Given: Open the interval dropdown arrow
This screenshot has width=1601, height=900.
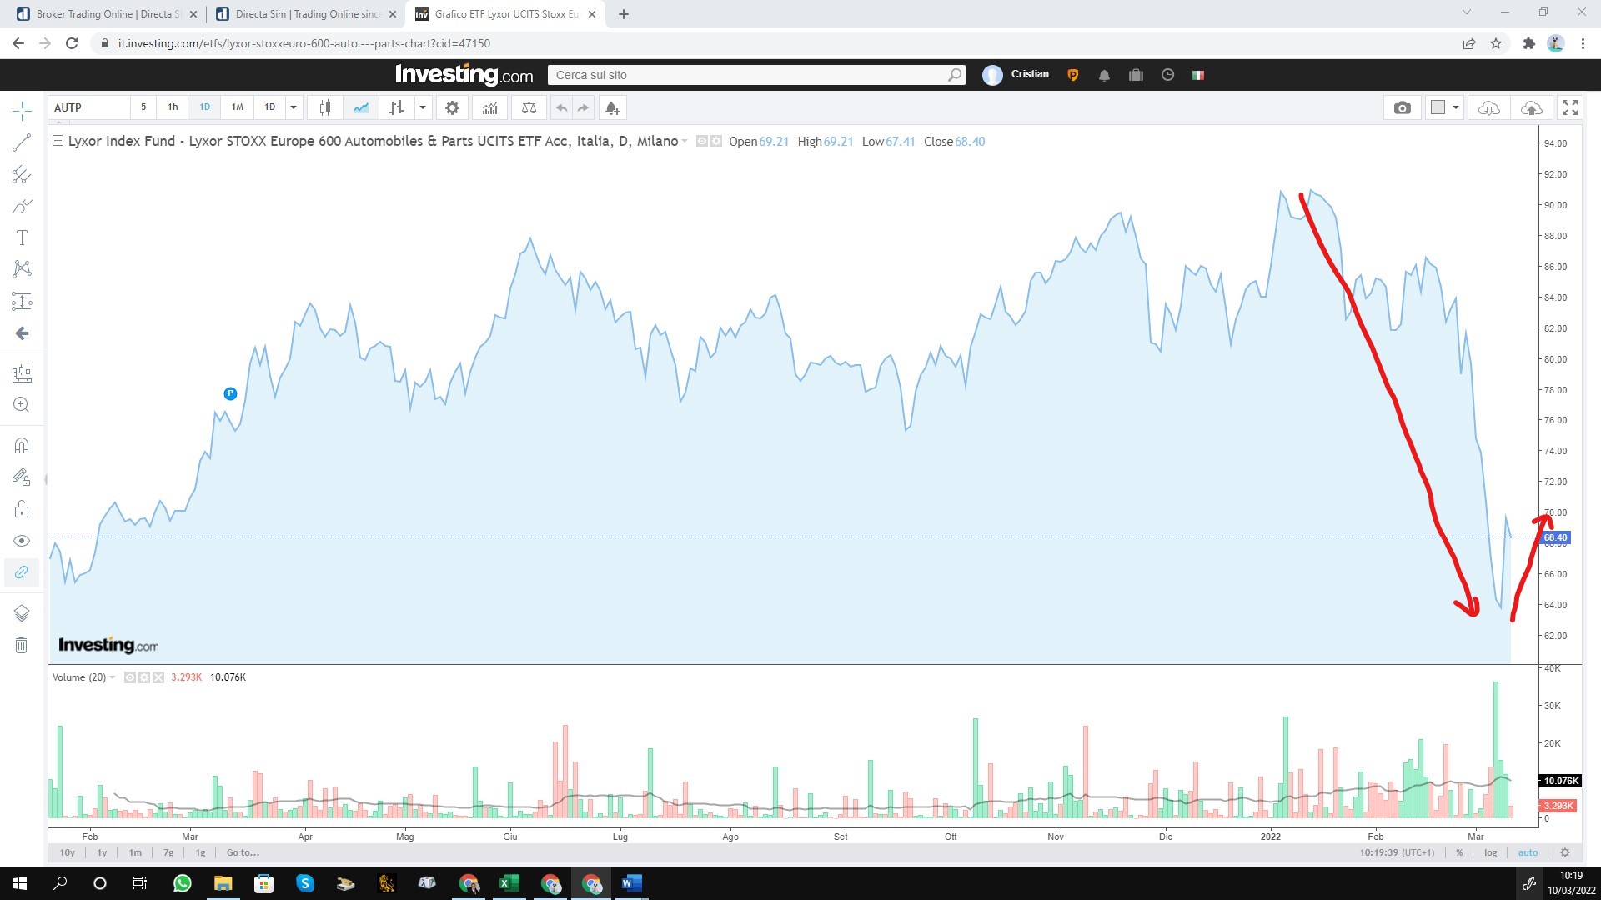Looking at the screenshot, I should [294, 107].
